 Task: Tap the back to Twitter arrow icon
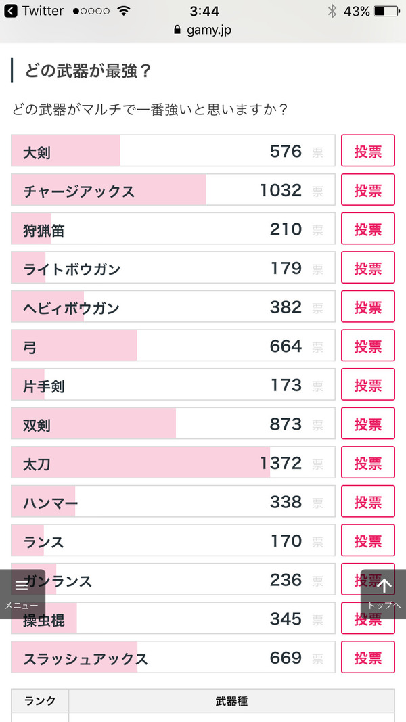click(11, 11)
